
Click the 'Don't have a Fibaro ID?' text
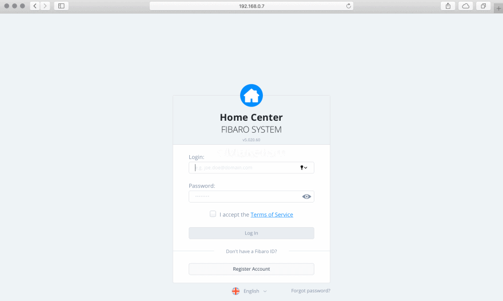251,252
